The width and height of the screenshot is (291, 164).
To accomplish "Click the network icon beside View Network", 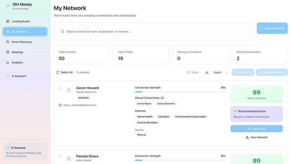I will pos(247,137).
